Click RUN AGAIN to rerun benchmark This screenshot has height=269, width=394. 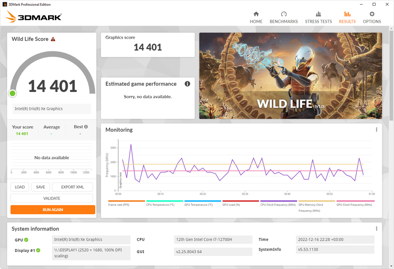coord(53,209)
